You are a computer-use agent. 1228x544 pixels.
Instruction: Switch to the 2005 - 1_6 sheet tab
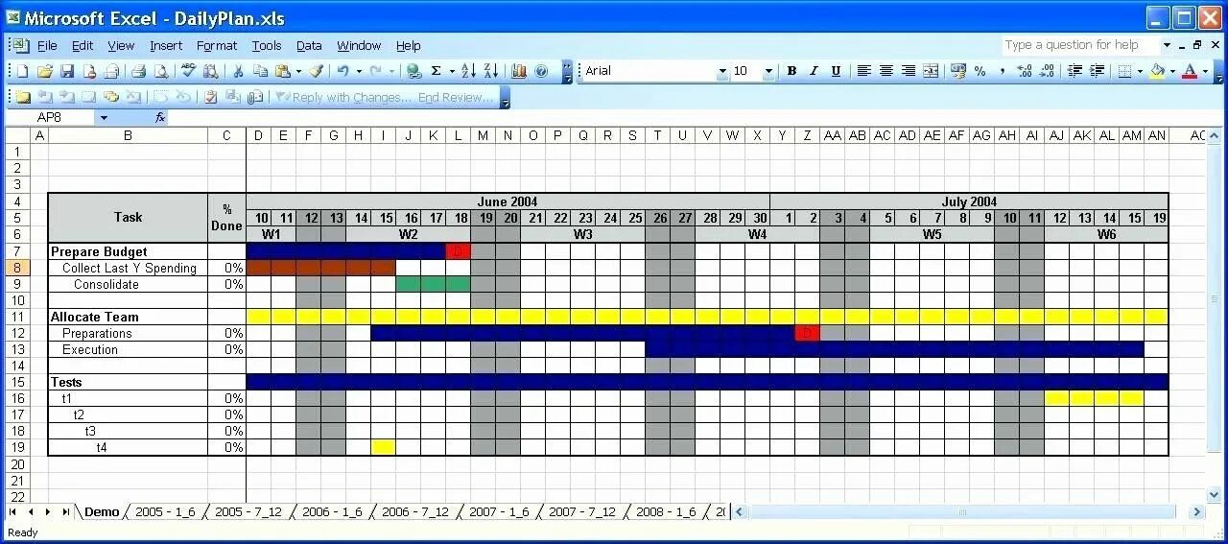[165, 512]
